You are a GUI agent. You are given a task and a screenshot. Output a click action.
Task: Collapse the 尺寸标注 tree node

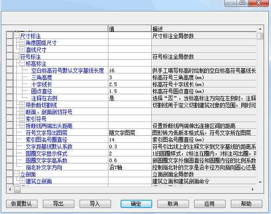(16, 36)
